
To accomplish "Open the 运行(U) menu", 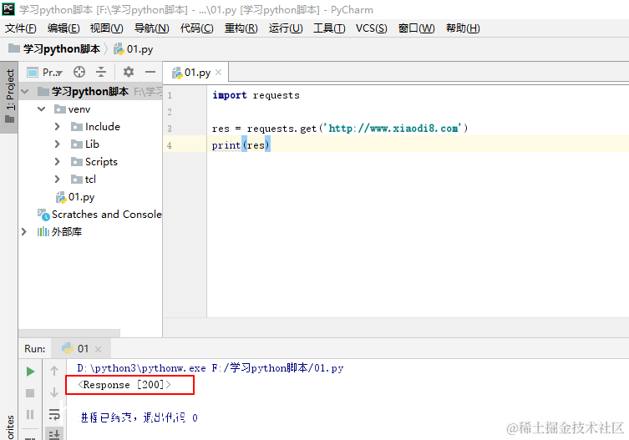I will pyautogui.click(x=286, y=28).
